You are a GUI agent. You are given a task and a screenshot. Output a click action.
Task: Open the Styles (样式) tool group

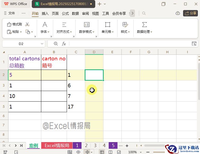coord(125,28)
